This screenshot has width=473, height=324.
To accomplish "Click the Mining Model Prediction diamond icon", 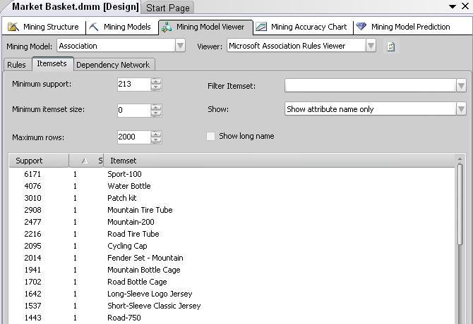I will point(361,27).
